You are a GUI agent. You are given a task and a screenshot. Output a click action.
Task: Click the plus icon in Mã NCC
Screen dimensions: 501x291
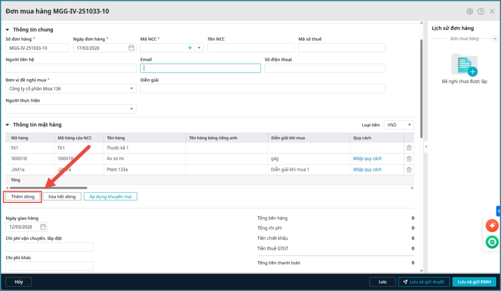tap(190, 48)
